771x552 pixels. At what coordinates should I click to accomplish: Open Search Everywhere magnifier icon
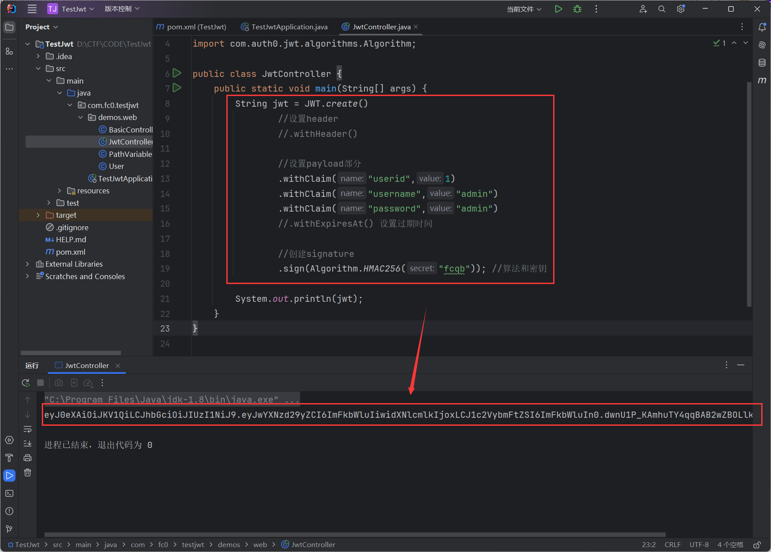coord(662,9)
